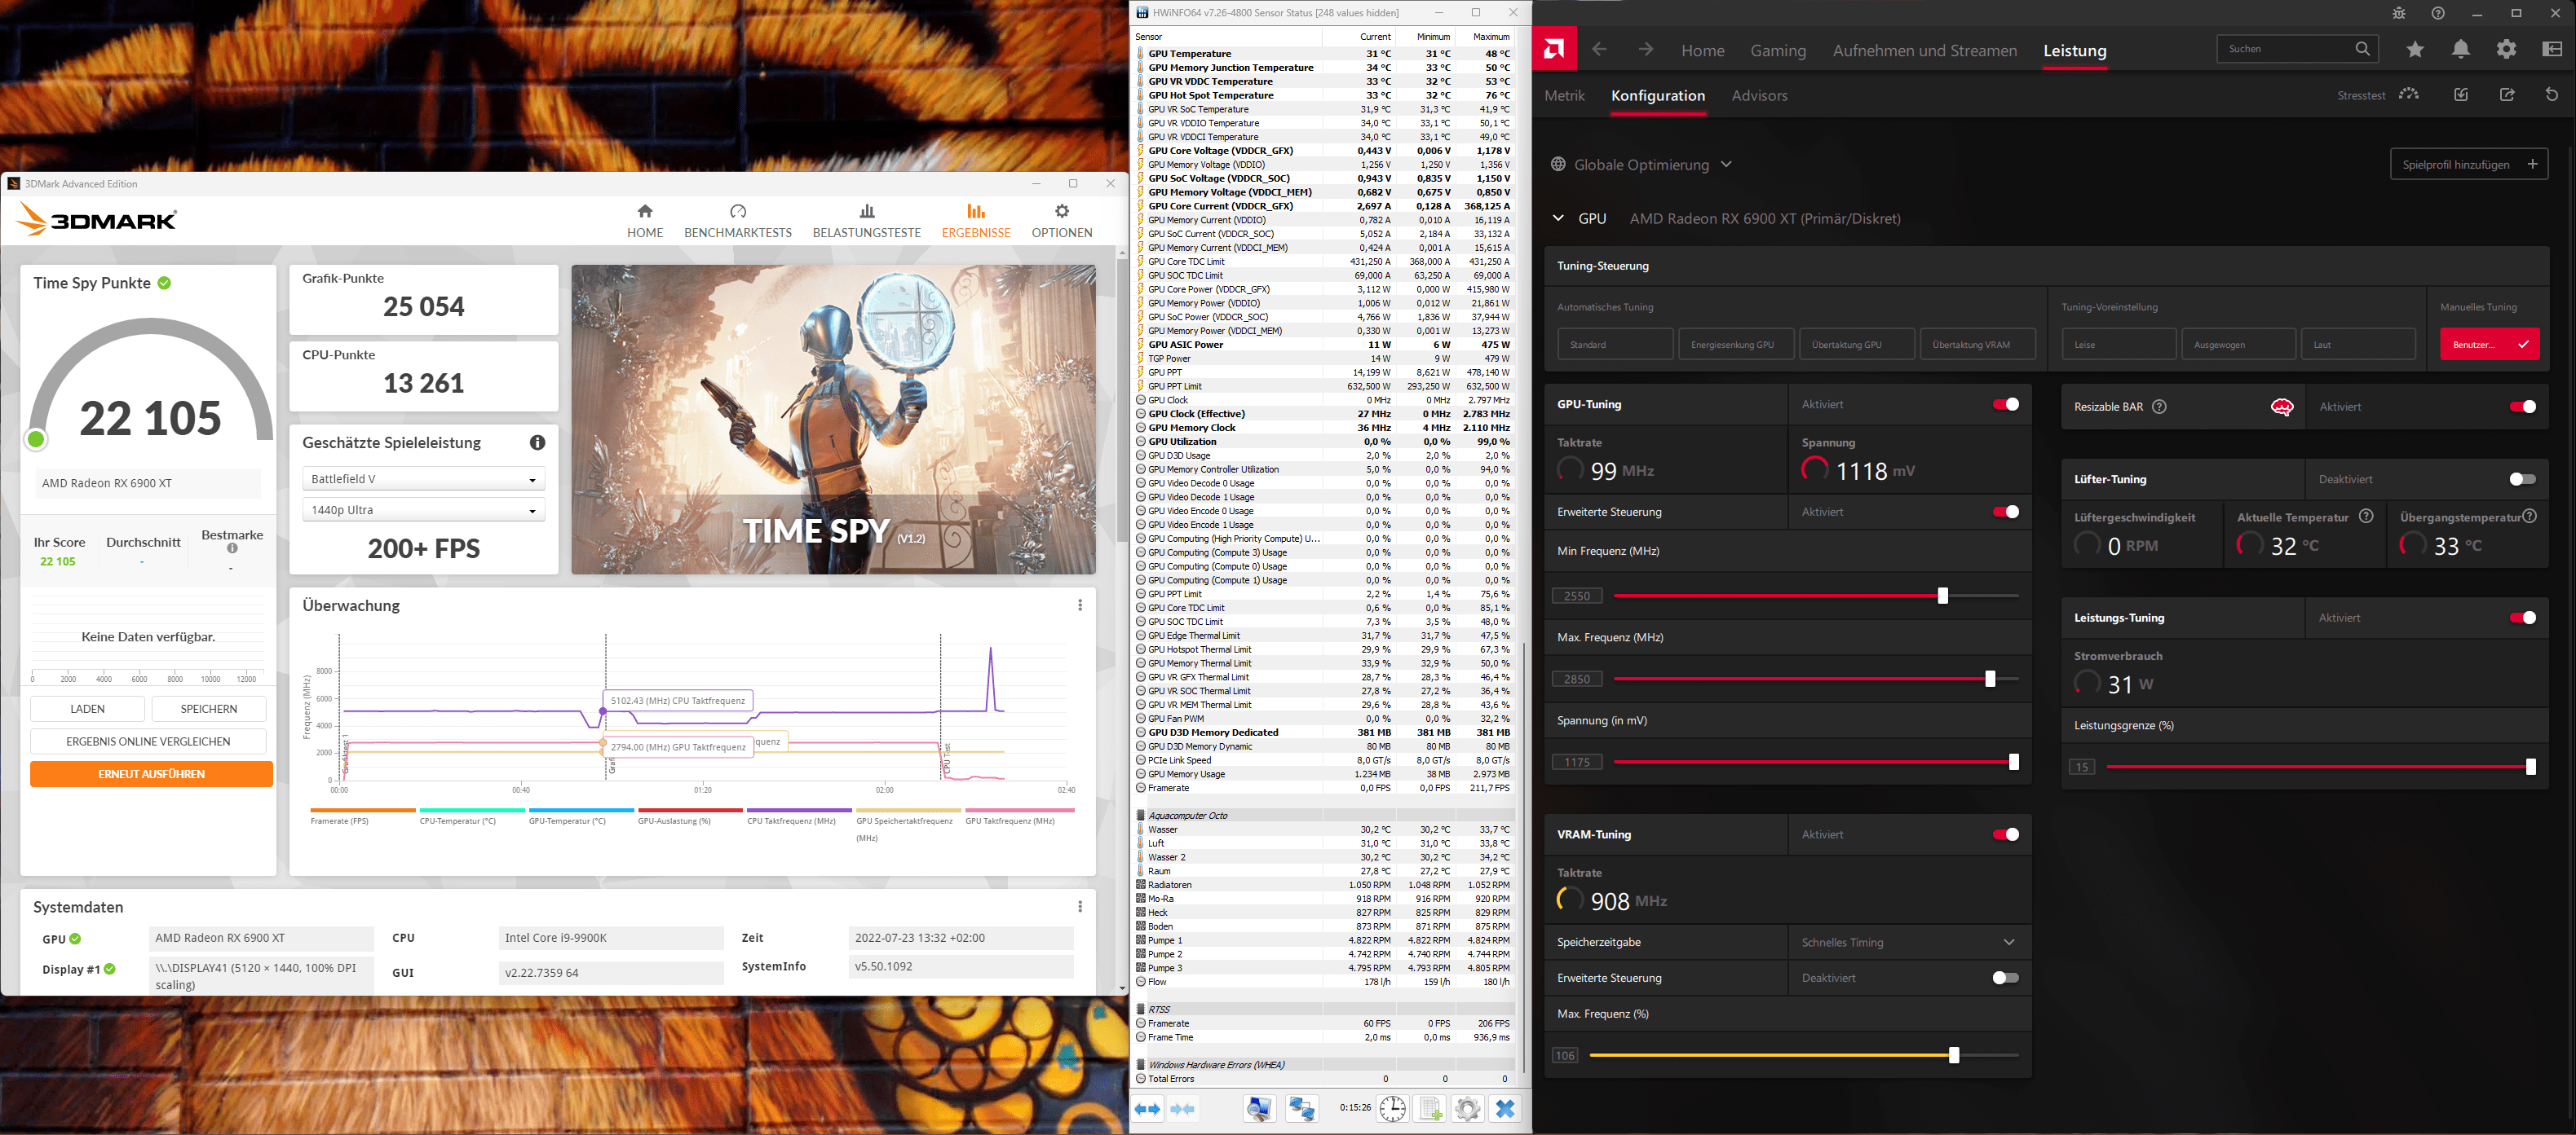This screenshot has width=2576, height=1135.
Task: Click Erneut Ausführen button
Action: pos(151,774)
